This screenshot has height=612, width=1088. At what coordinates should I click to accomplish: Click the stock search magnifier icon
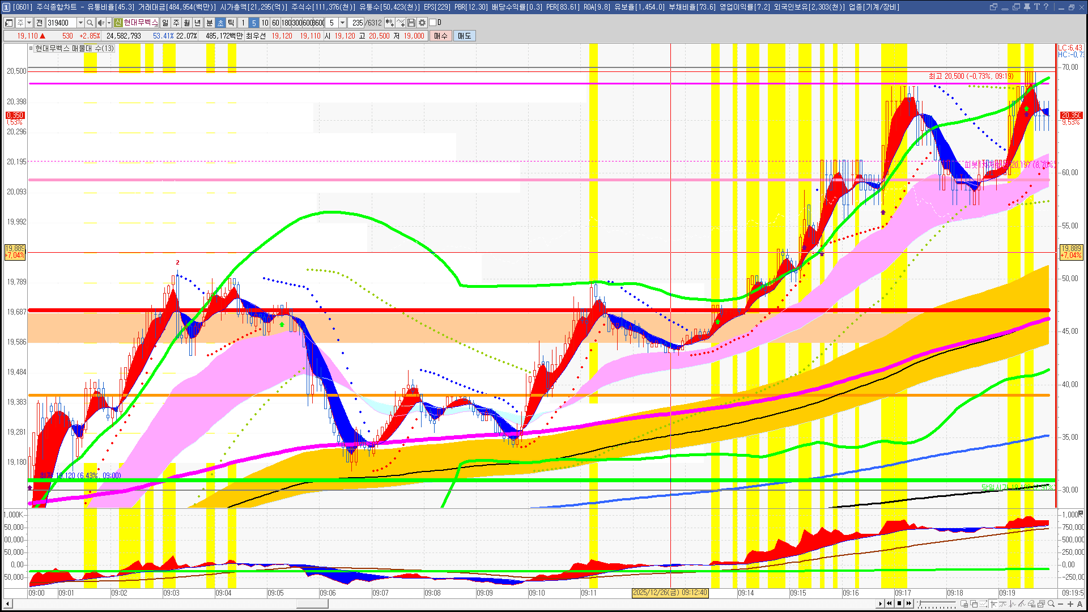(x=90, y=23)
